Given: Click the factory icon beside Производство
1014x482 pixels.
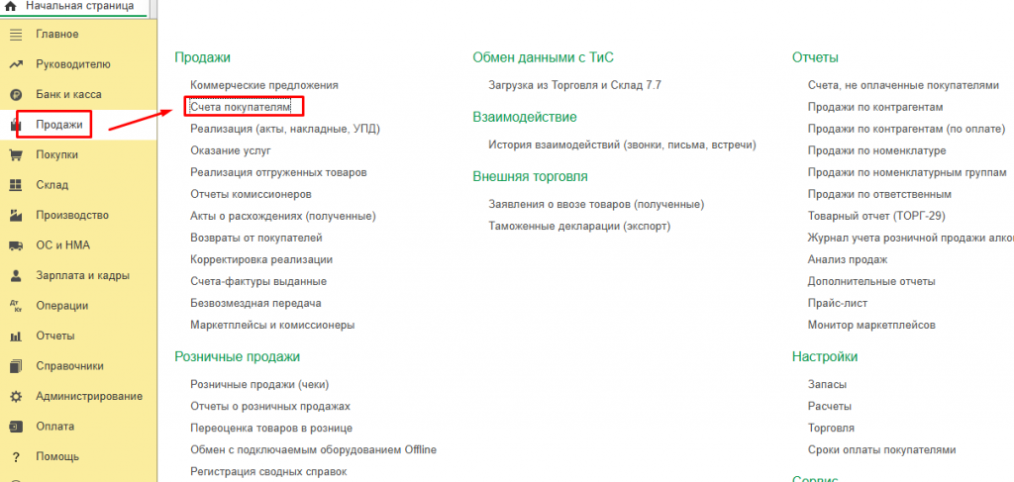Looking at the screenshot, I should 16,216.
